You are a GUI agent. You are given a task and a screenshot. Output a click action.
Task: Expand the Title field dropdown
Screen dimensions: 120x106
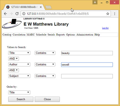19,53
